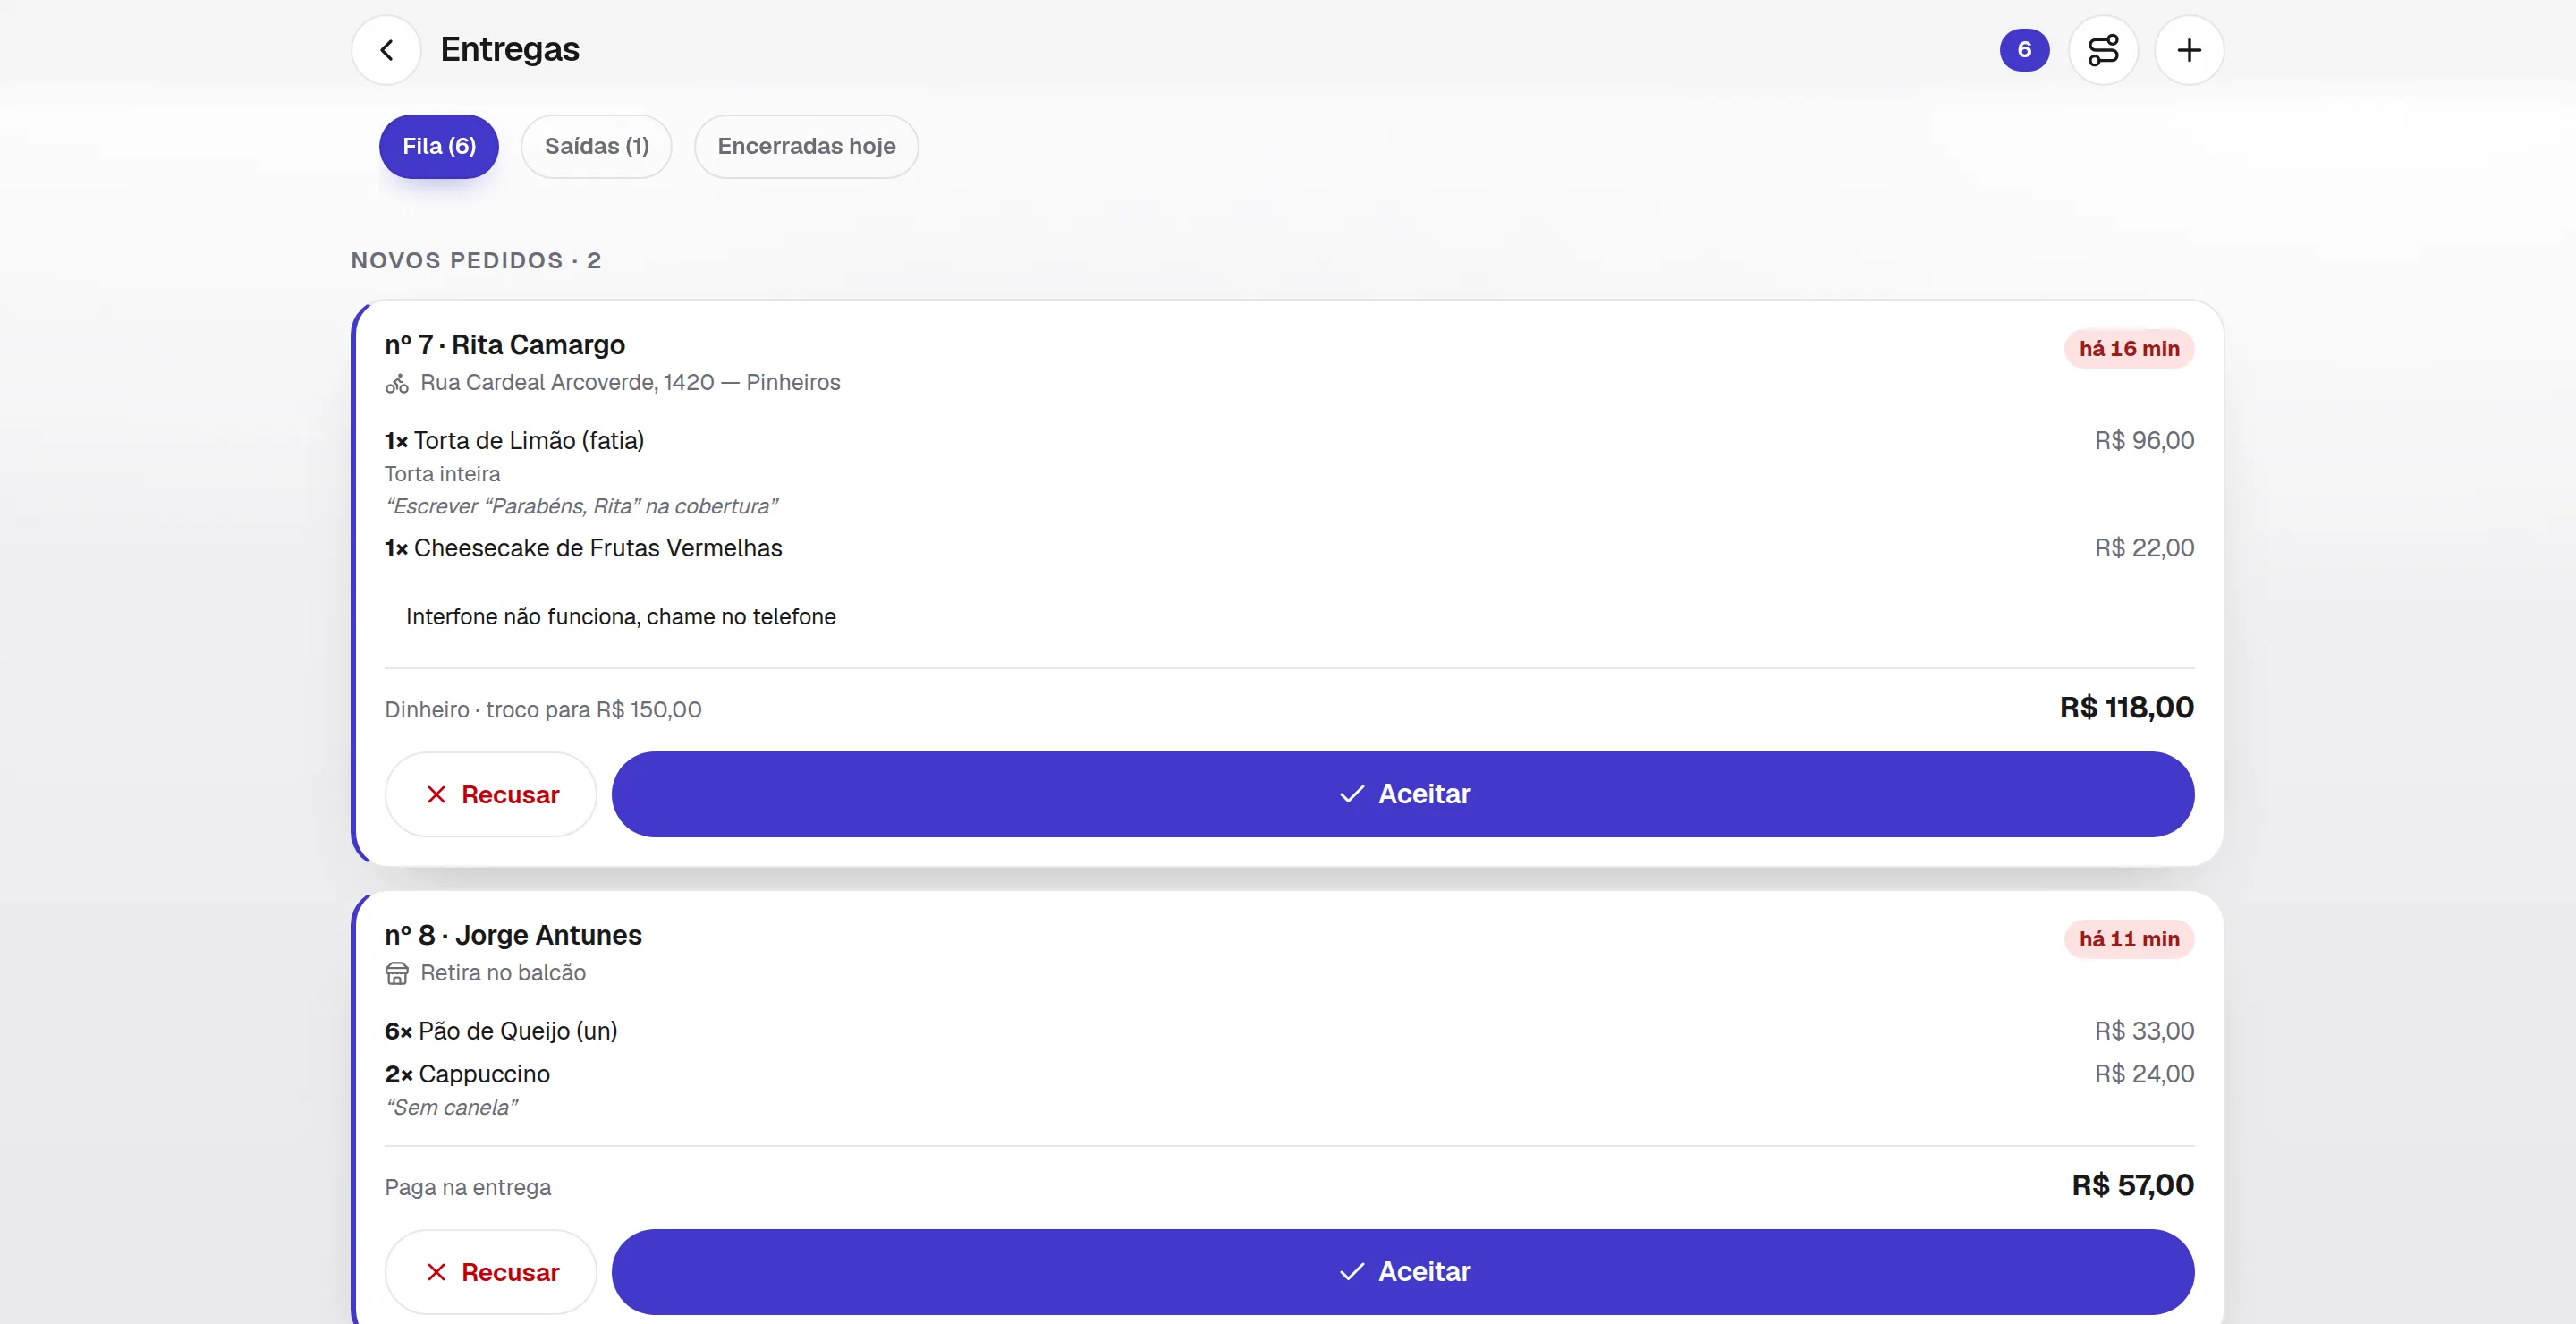Switch to the Saídas (1) tab
Image resolution: width=2576 pixels, height=1324 pixels.
597,146
